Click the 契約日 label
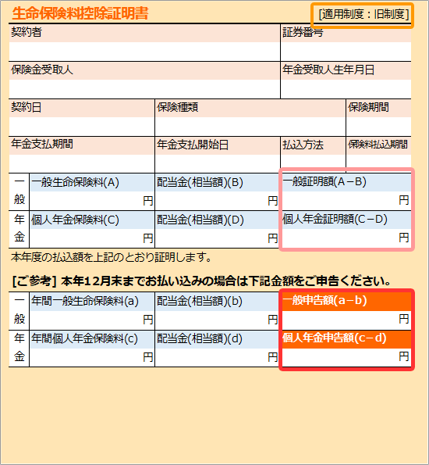This screenshot has height=465, width=429. (x=26, y=107)
